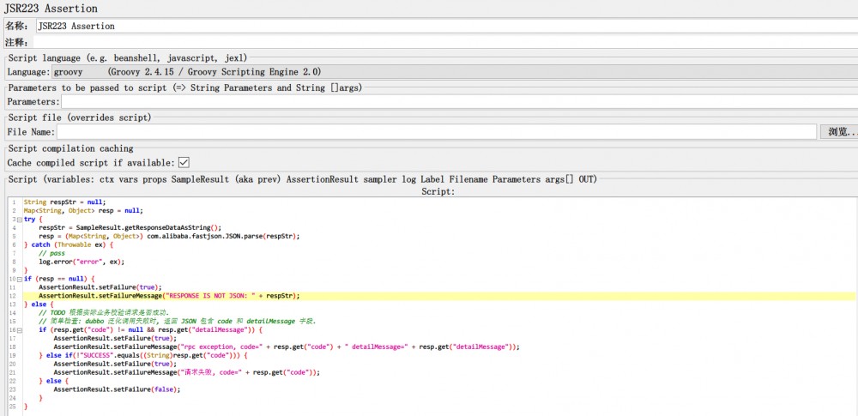Click the '请求失败, code=' failure message line
The width and height of the screenshot is (858, 416).
pyautogui.click(x=186, y=372)
